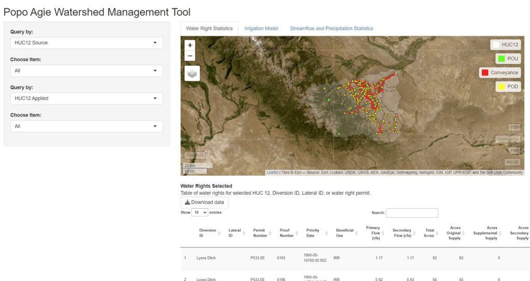The image size is (530, 281).
Task: Select the Water Right Statistics tab
Action: click(x=209, y=28)
